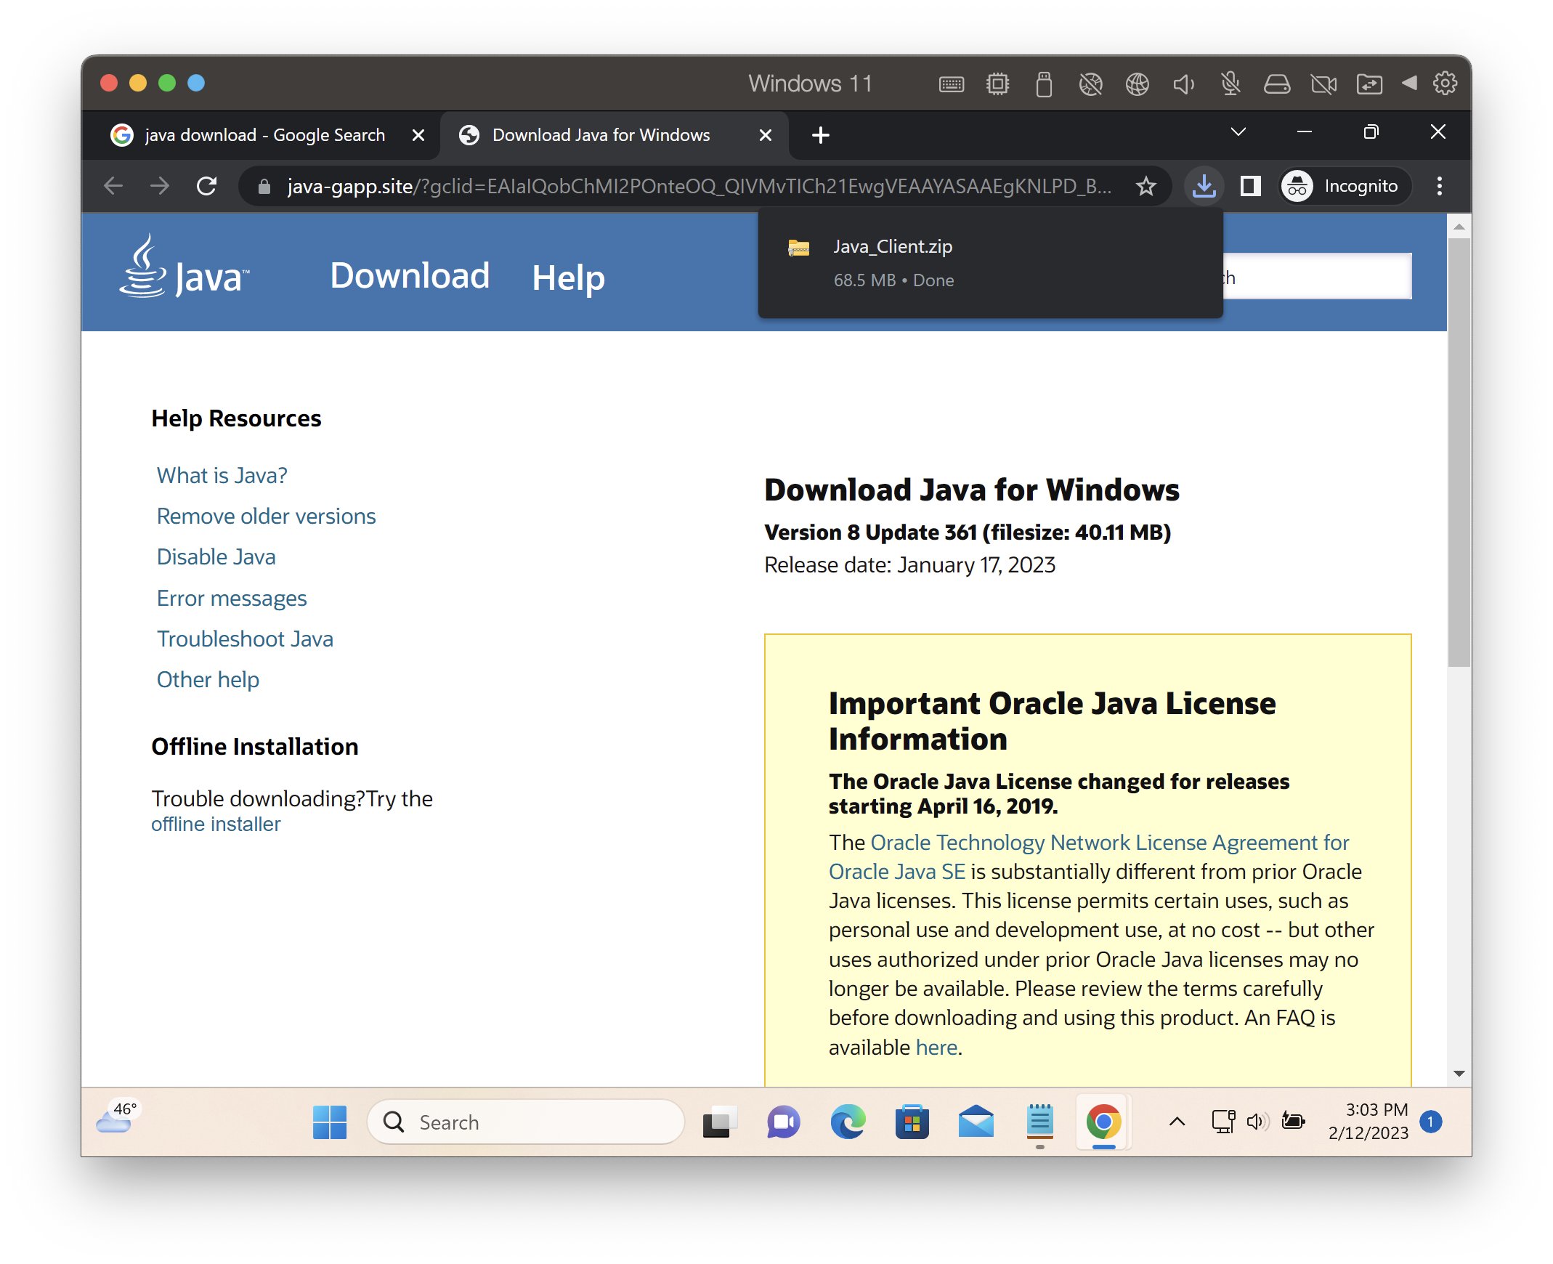Image resolution: width=1553 pixels, height=1264 pixels.
Task: Bookmark this page with star icon
Action: point(1146,187)
